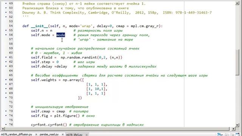Switch to the pandas_read.py tab
Viewport: 242px width, 136px height.
point(49,134)
